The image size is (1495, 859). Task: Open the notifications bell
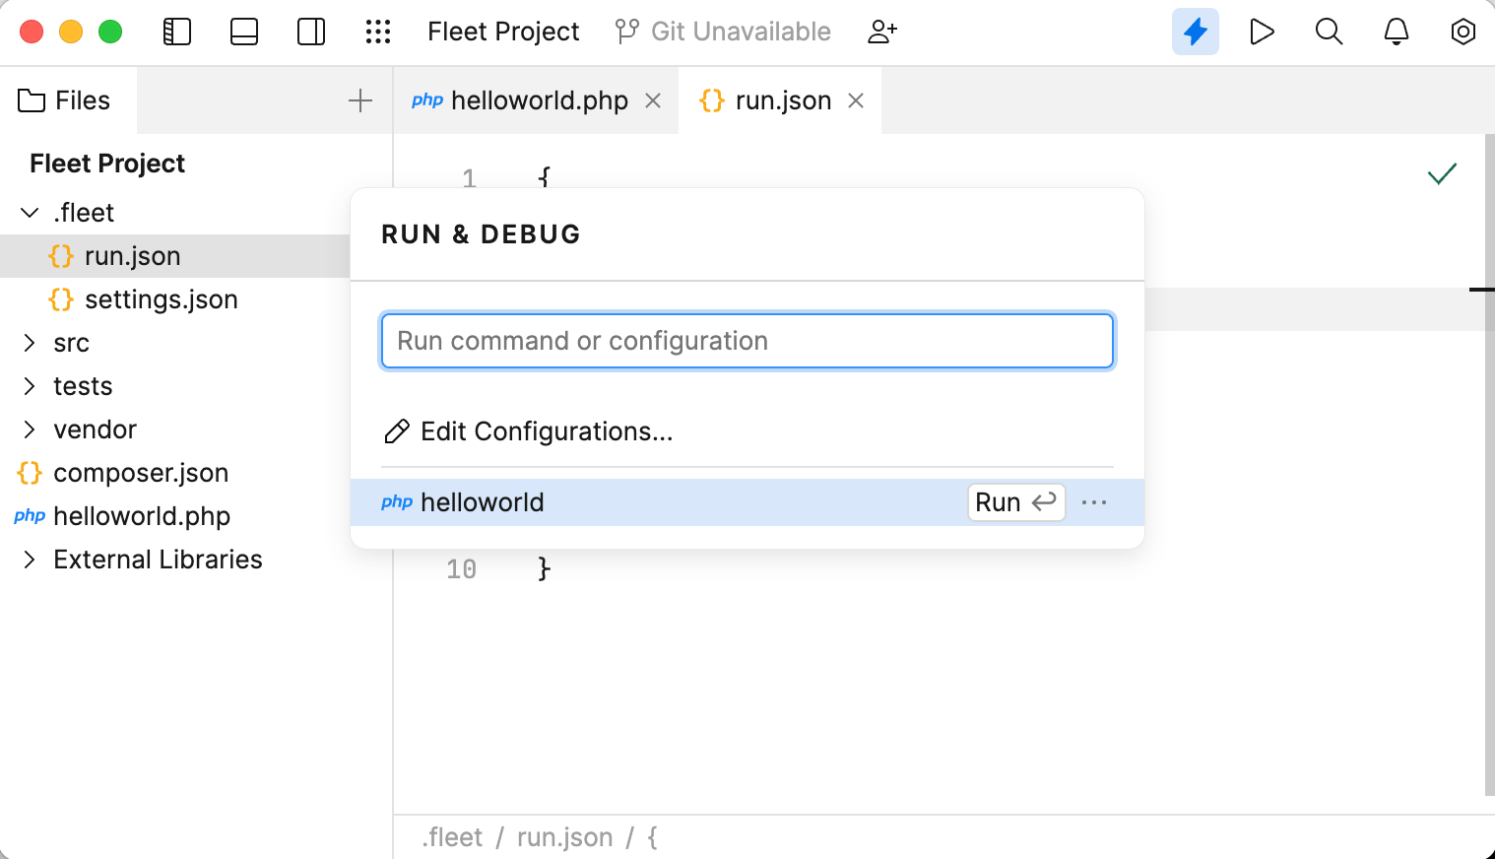pyautogui.click(x=1396, y=32)
